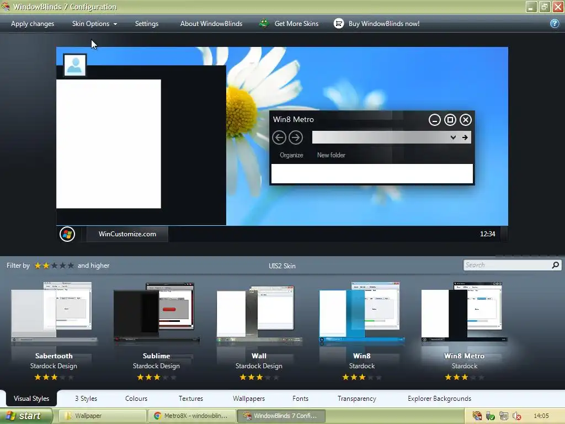Click the Stardock Design label under Sublime
565x424 pixels.
156,366
